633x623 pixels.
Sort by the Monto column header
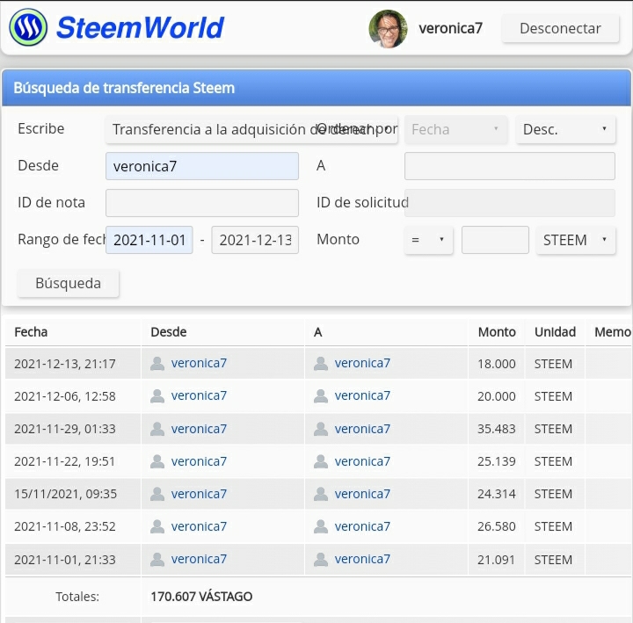[497, 332]
